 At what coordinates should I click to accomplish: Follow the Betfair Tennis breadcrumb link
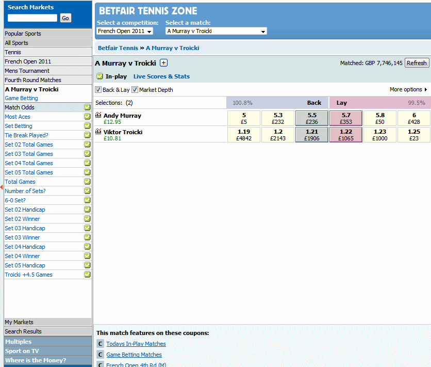click(118, 48)
